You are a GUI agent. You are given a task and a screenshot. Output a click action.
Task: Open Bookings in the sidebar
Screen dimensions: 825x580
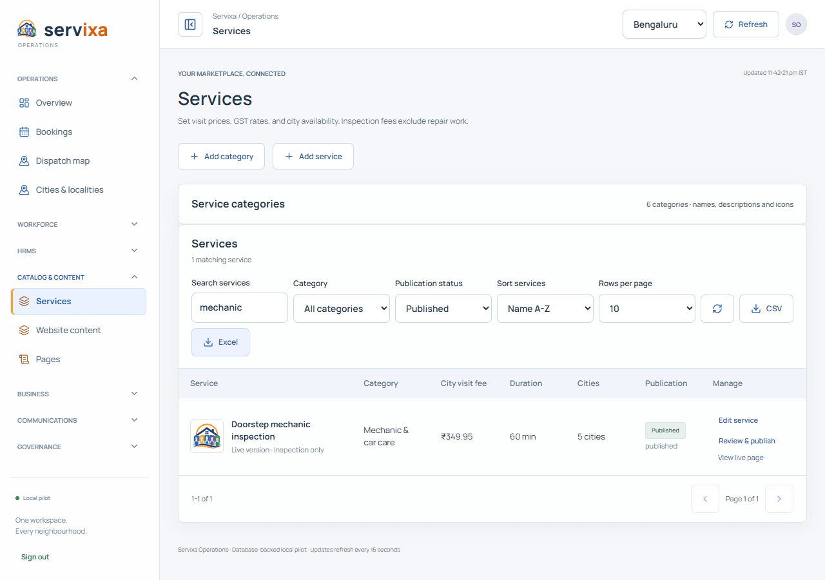79,131
